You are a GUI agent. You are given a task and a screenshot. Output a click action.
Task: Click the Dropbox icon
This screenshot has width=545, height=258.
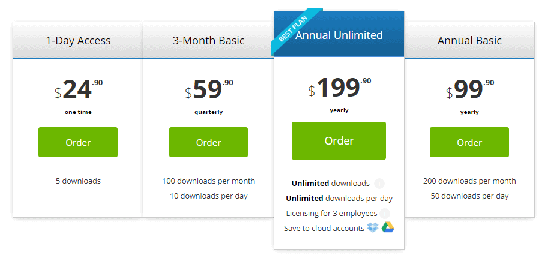pos(373,228)
